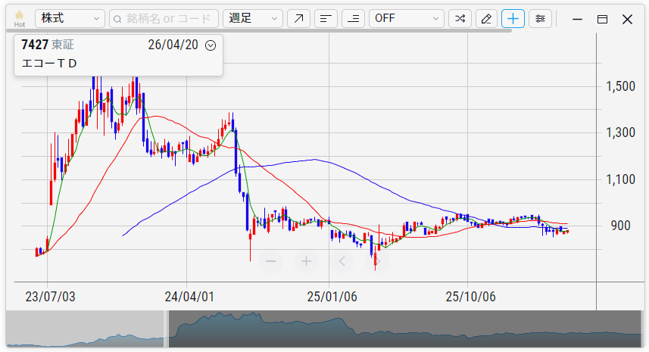Expand the 7427 stock info panel chevron

tap(211, 45)
